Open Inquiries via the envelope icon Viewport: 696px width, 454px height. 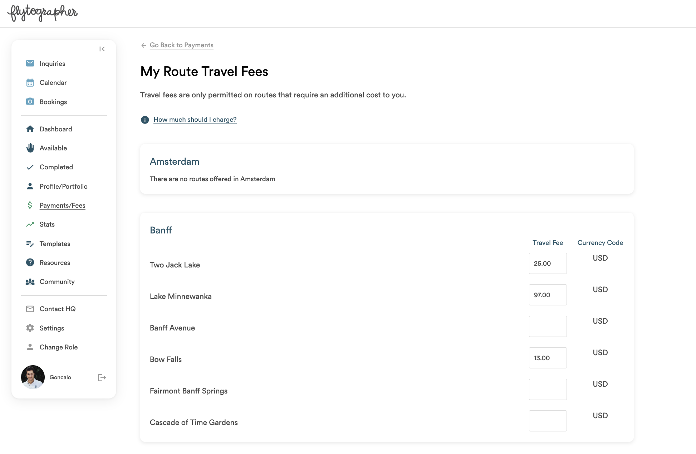point(30,63)
